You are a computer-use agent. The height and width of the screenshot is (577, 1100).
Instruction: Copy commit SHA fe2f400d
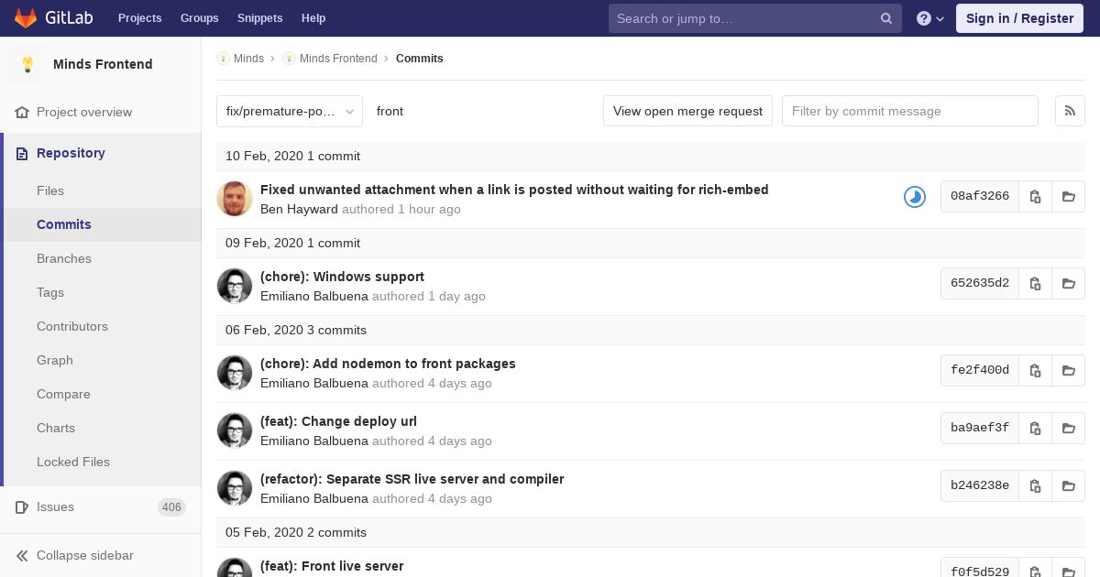pos(1035,370)
